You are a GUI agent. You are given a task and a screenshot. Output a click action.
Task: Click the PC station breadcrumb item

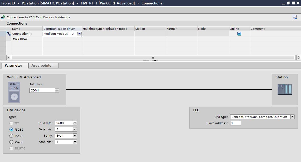pos(48,3)
